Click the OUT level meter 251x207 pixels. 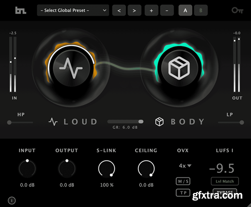(237, 64)
